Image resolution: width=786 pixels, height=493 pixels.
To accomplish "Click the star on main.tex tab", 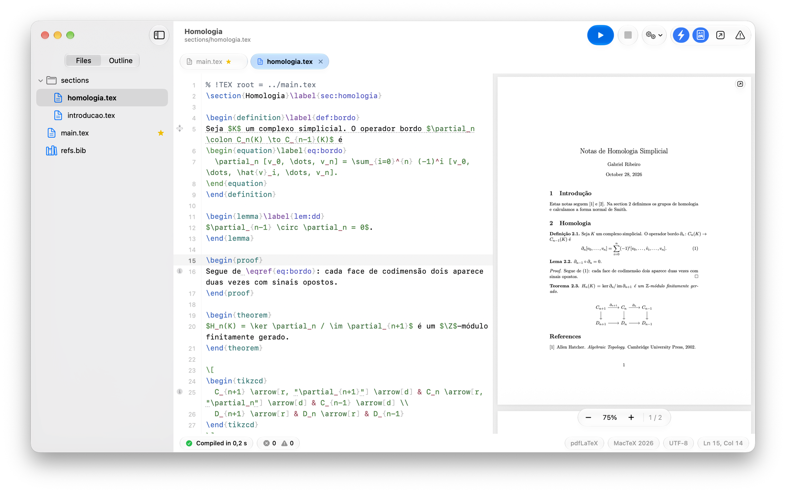I will click(229, 61).
